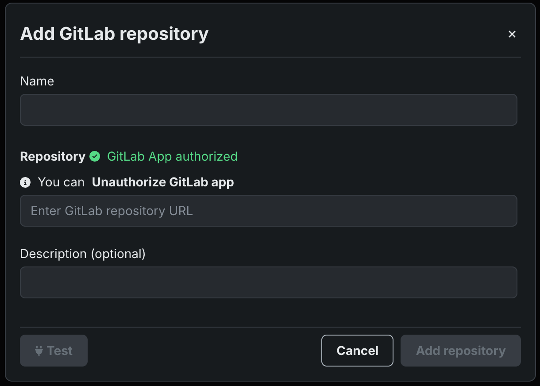Click the '(optional)' text next to Description
The width and height of the screenshot is (540, 386).
118,254
